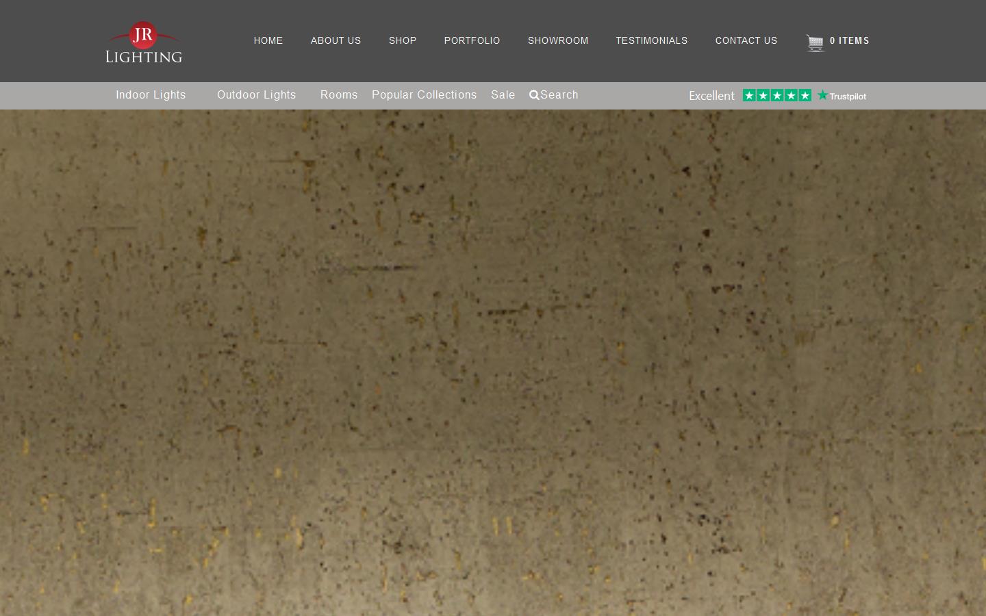This screenshot has width=986, height=616.
Task: Open the ABOUT US page
Action: [x=336, y=40]
